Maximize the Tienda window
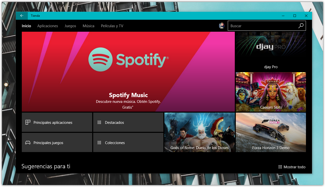This screenshot has height=187, width=325. [x=295, y=16]
